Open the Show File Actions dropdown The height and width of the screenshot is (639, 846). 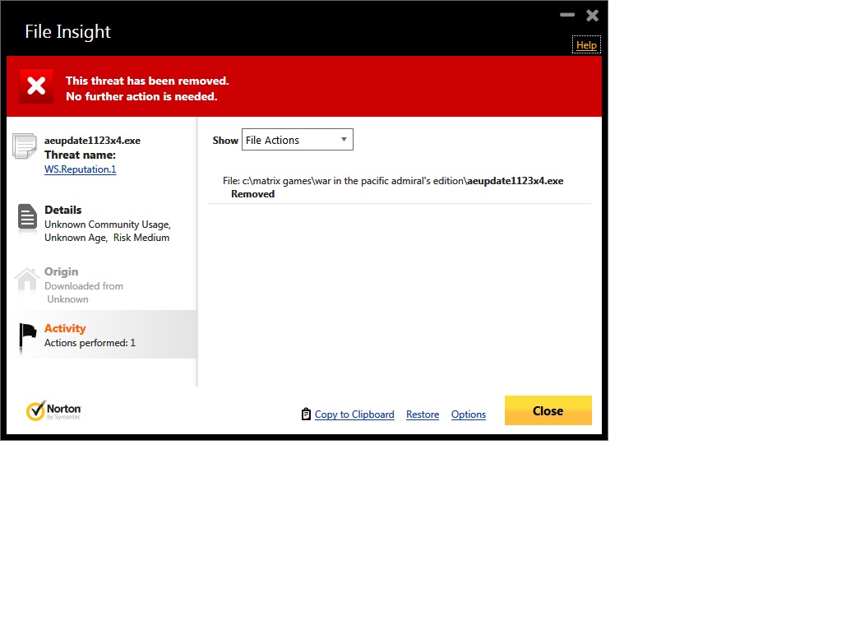point(298,140)
